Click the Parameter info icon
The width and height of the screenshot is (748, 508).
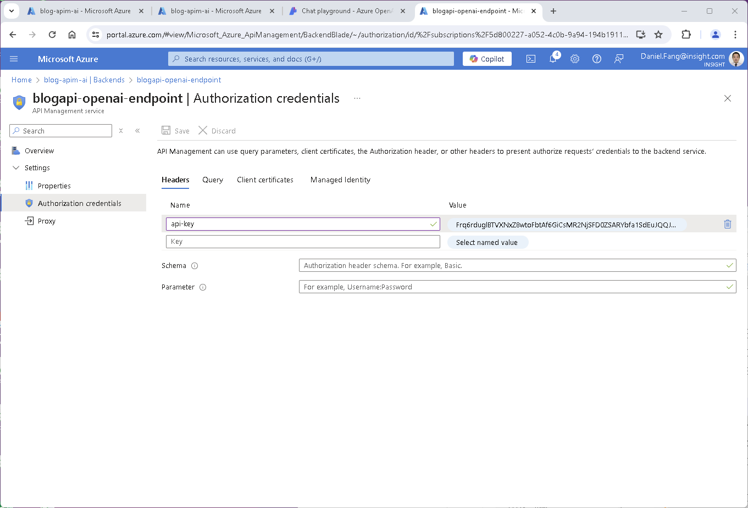coord(203,287)
